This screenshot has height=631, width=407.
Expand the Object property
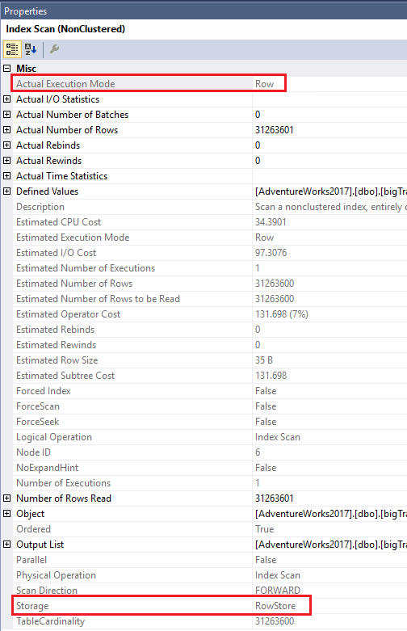pyautogui.click(x=6, y=514)
